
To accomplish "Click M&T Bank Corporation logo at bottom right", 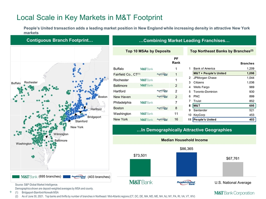I will (234, 193).
